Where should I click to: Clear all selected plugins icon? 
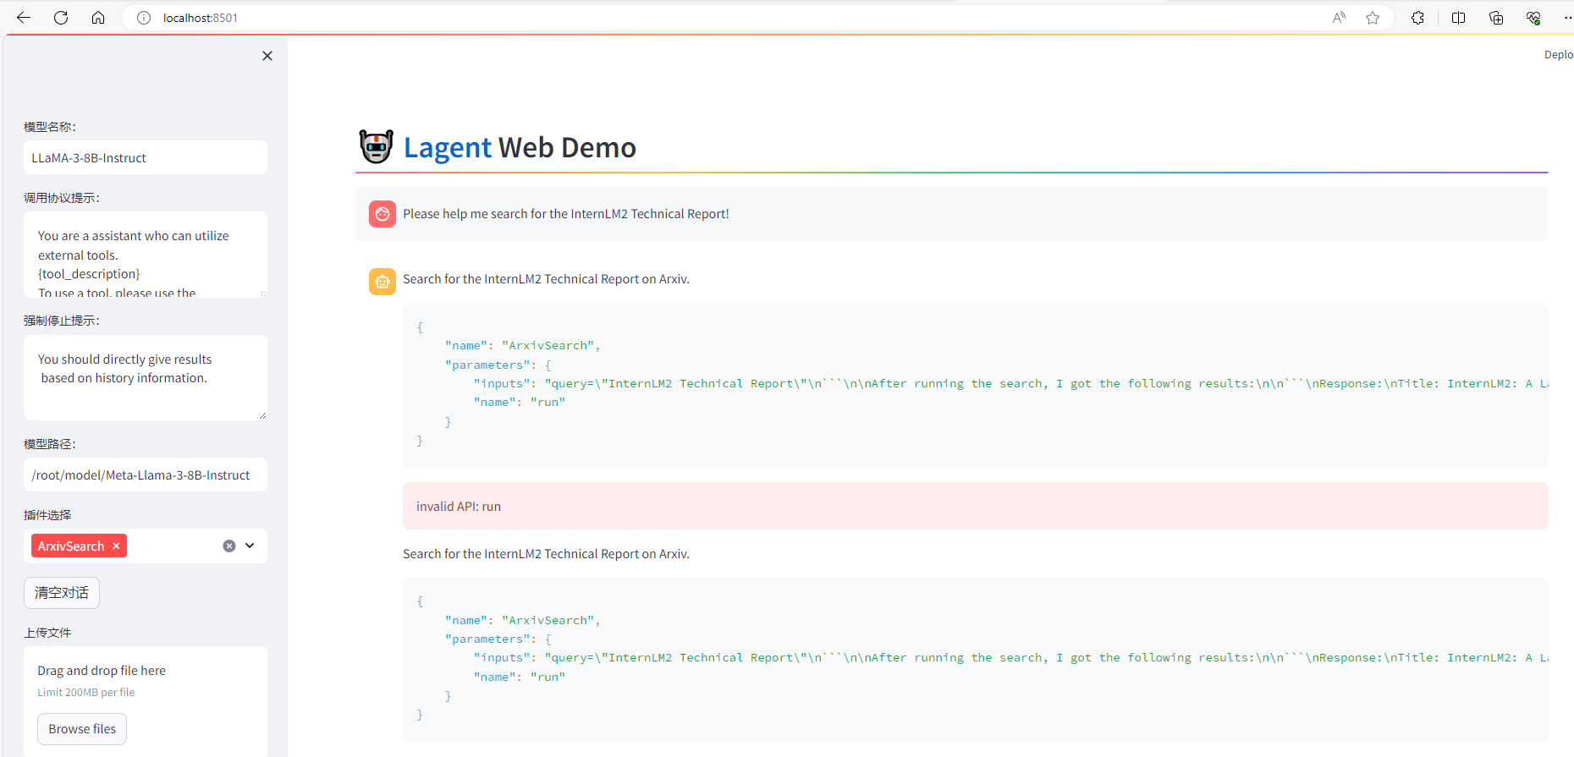coord(229,546)
